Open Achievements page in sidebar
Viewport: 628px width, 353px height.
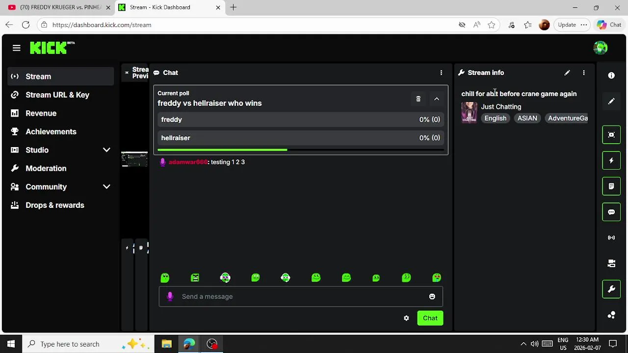click(61, 131)
